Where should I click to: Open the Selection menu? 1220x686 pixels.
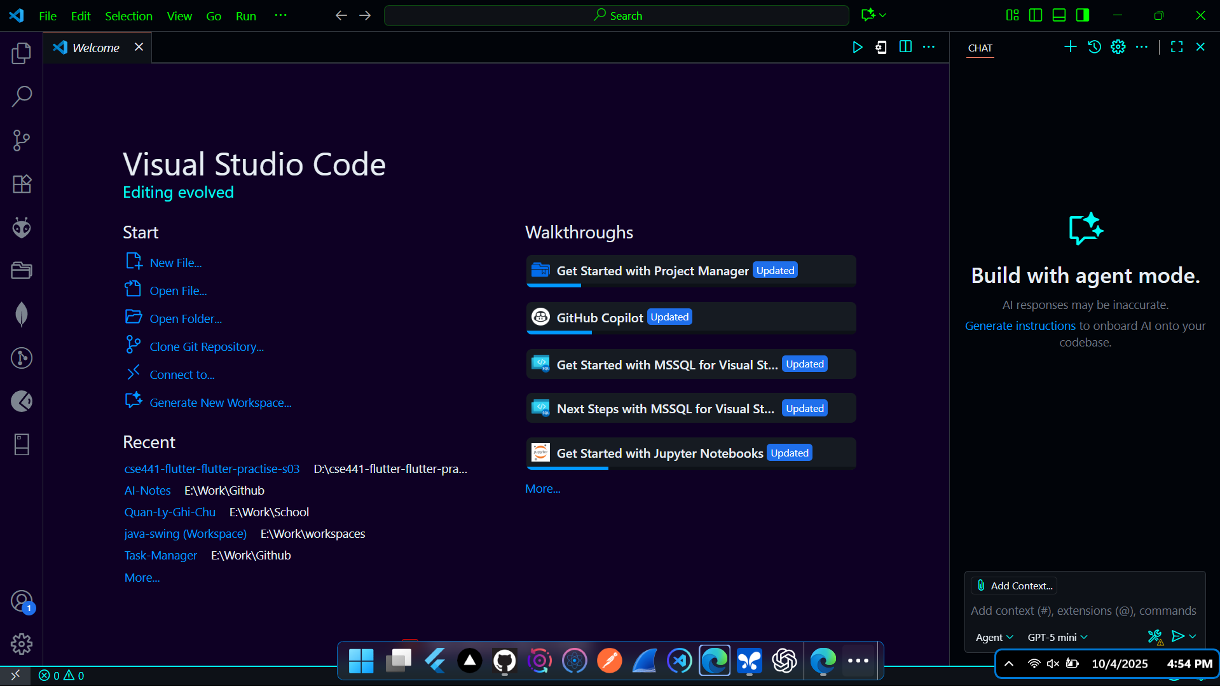pyautogui.click(x=128, y=16)
